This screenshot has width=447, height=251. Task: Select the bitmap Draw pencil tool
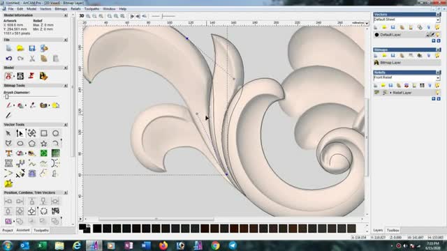(8, 115)
